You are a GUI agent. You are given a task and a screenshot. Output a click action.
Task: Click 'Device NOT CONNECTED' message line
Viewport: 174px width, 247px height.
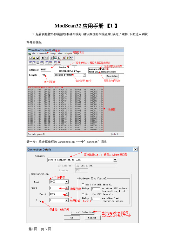click(46, 88)
